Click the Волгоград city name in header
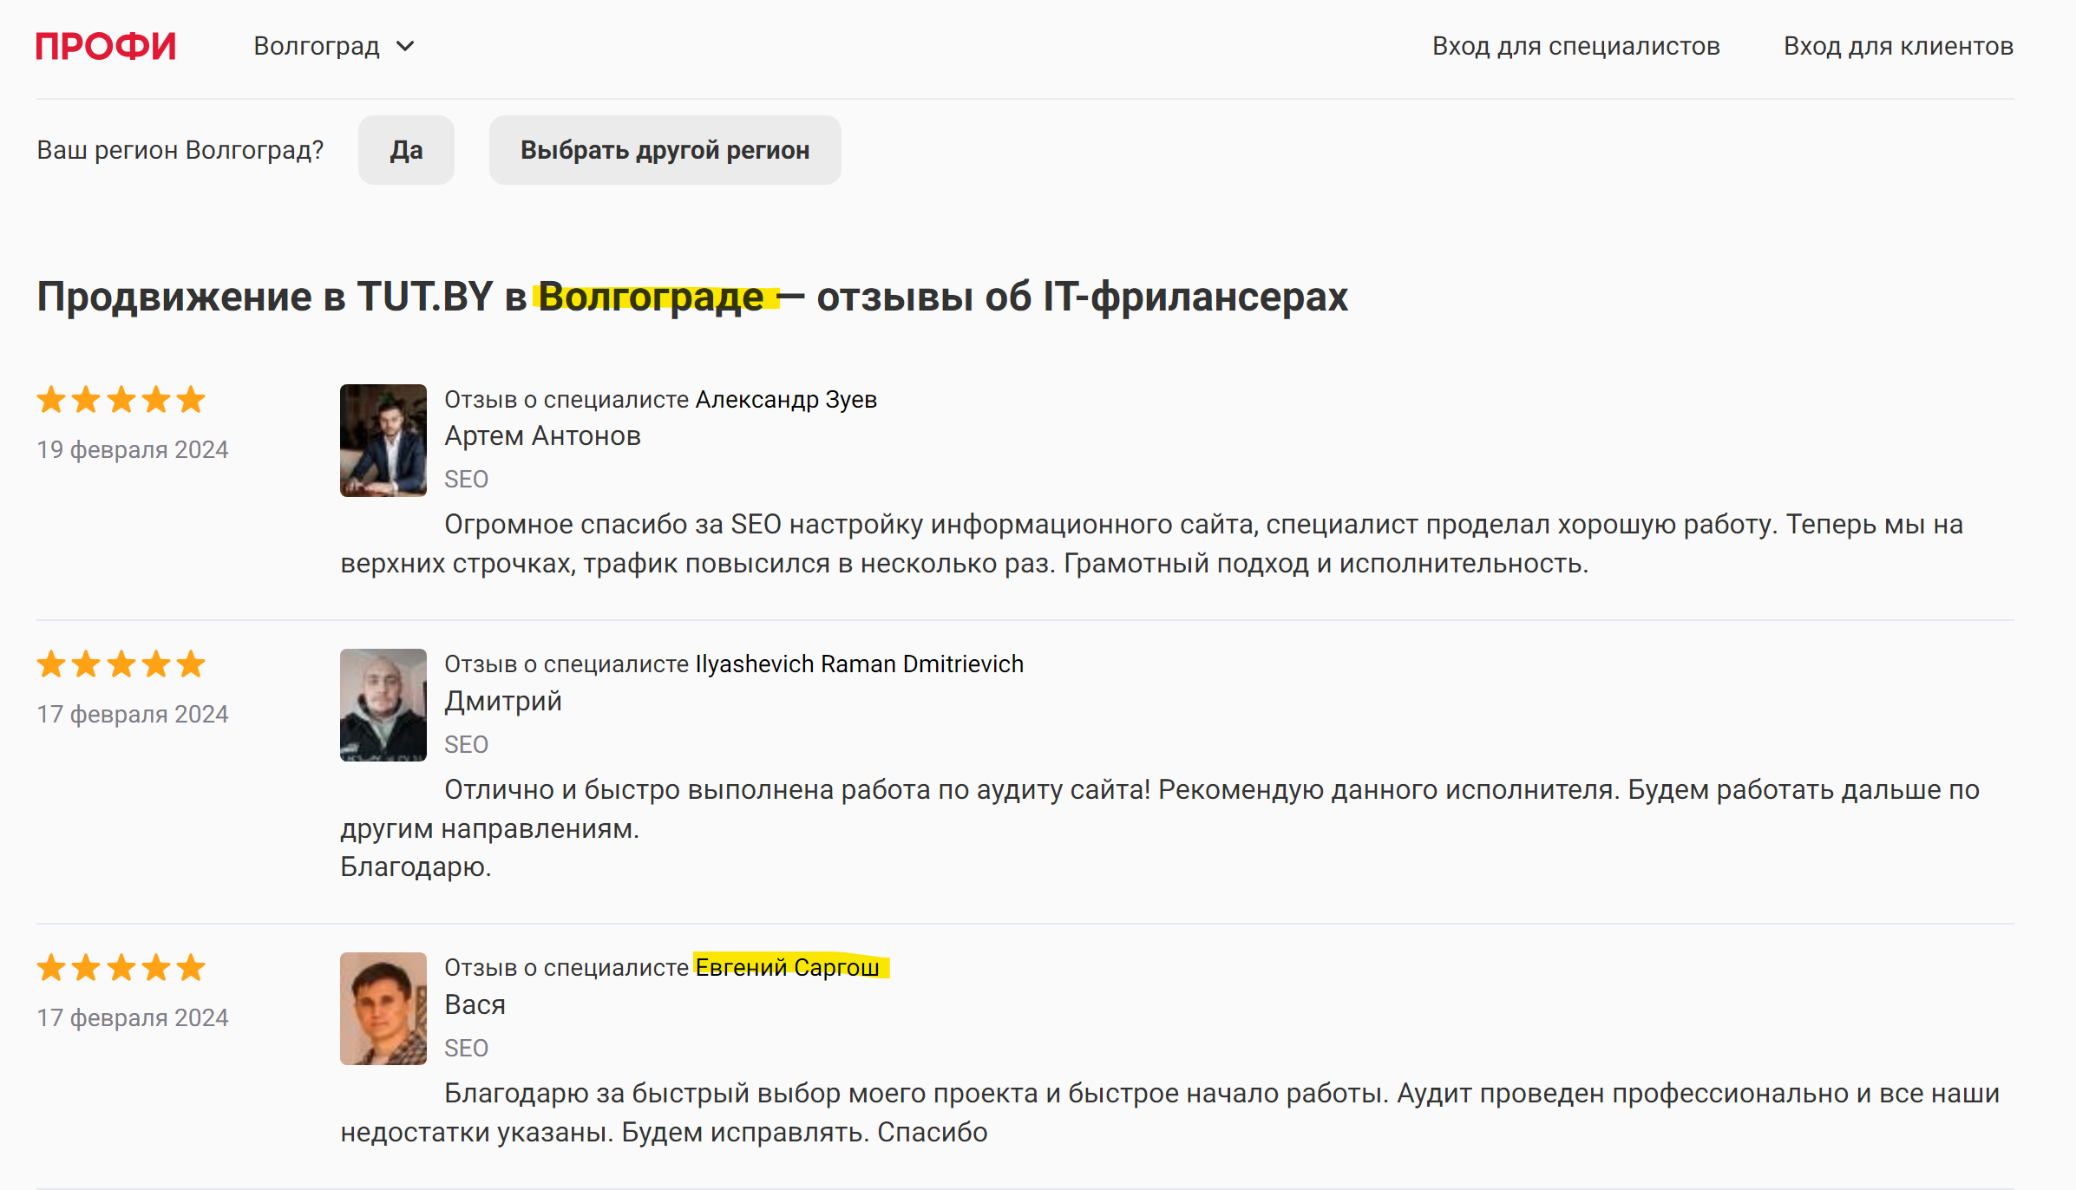This screenshot has width=2076, height=1190. [x=317, y=46]
